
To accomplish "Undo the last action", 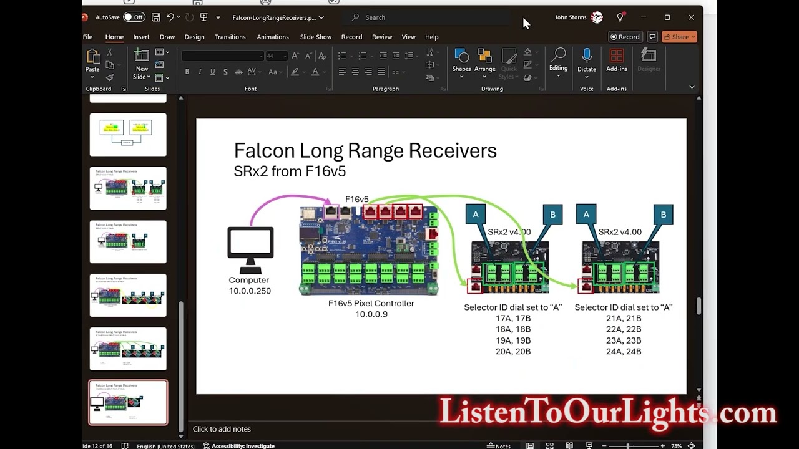I will [170, 17].
